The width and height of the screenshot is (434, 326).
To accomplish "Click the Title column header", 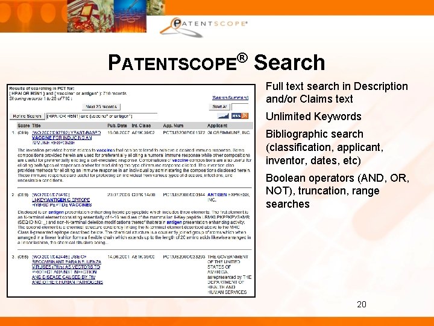I will pos(36,126).
